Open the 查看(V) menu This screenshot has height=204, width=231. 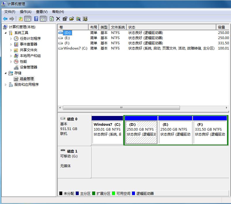[x=41, y=12]
